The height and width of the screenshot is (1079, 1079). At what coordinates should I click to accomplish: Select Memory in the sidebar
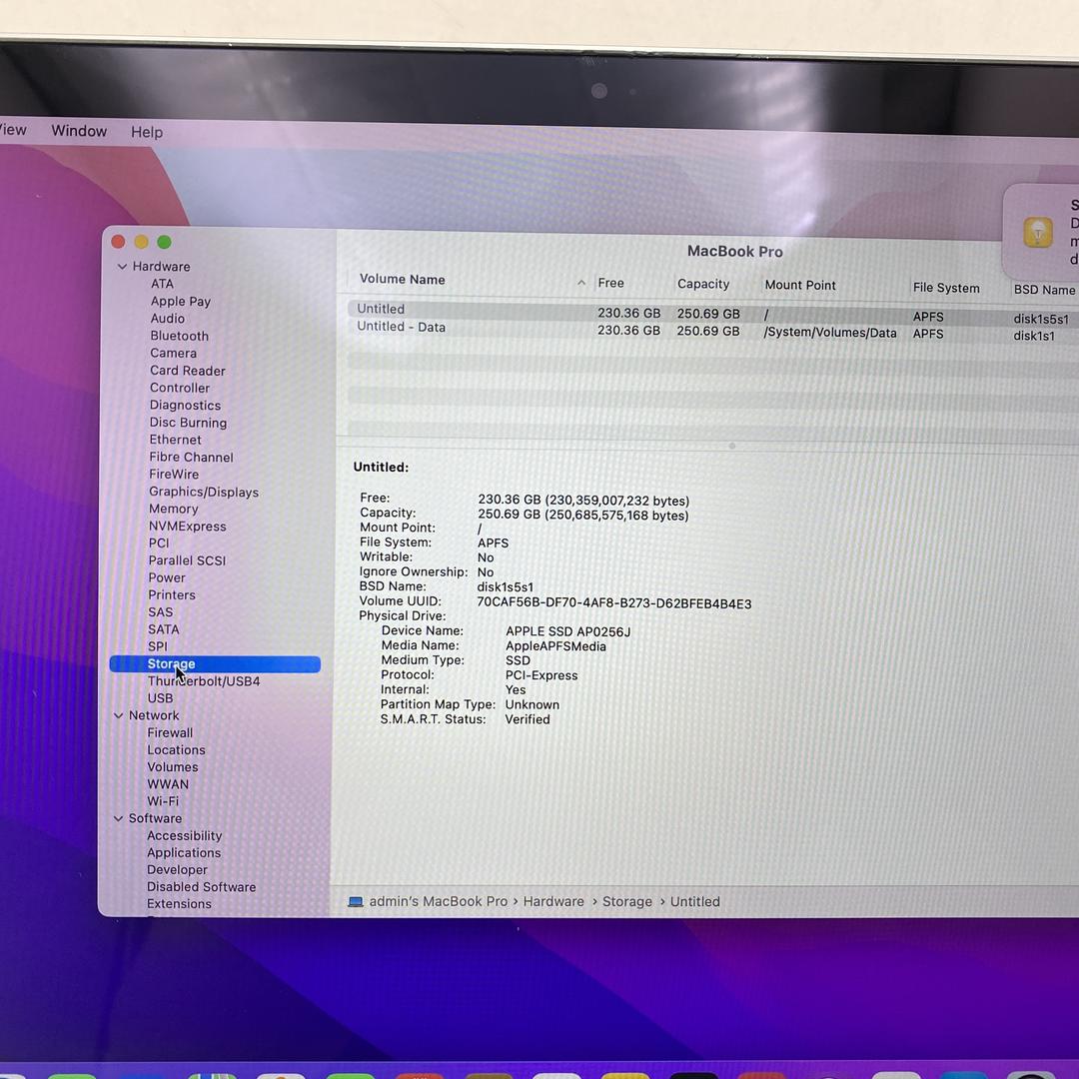click(x=174, y=509)
